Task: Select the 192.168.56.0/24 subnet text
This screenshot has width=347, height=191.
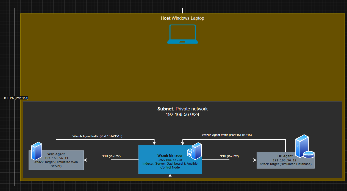Action: [182, 115]
